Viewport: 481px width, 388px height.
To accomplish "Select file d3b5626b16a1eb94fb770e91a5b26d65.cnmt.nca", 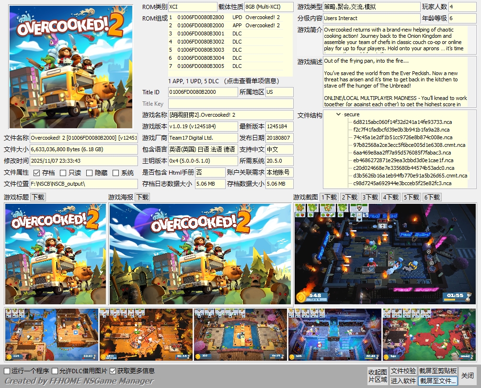I will (410, 176).
